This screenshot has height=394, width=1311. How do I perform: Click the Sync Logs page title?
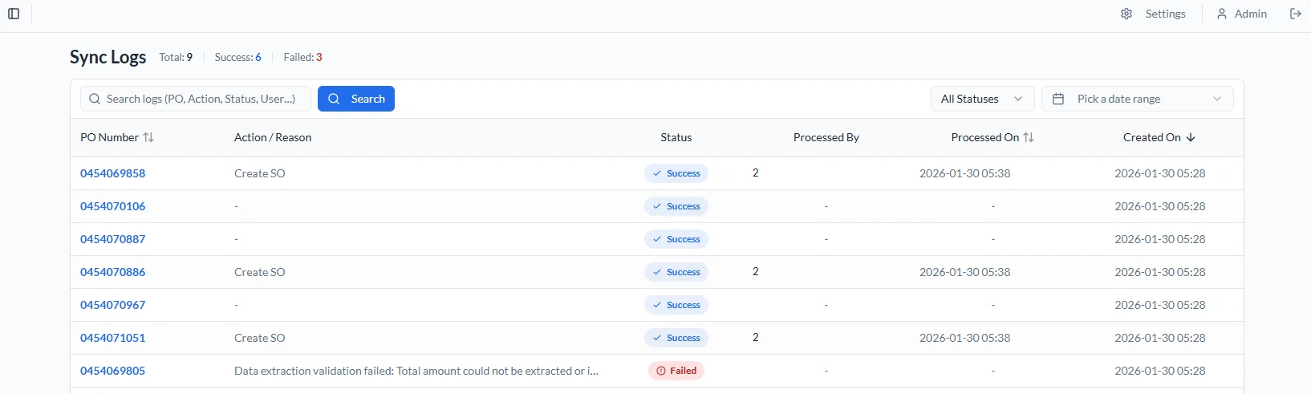[x=108, y=57]
